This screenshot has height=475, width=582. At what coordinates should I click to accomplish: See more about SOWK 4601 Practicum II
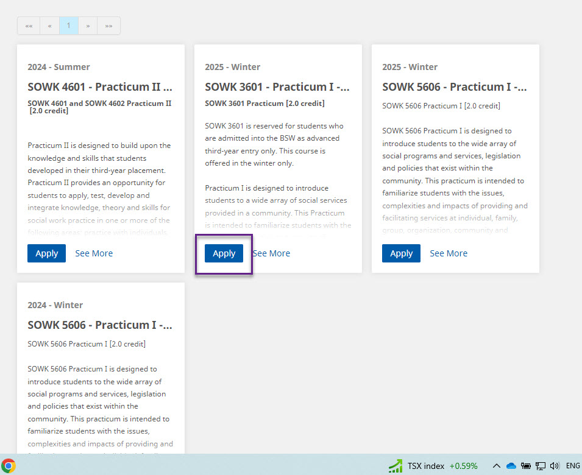coord(94,253)
